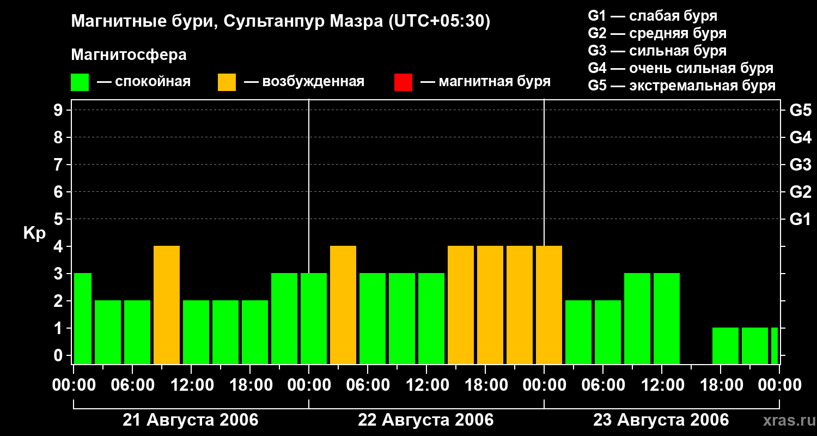817x436 pixels.
Task: Click the last '00:00' label at chart end
Action: (x=779, y=385)
